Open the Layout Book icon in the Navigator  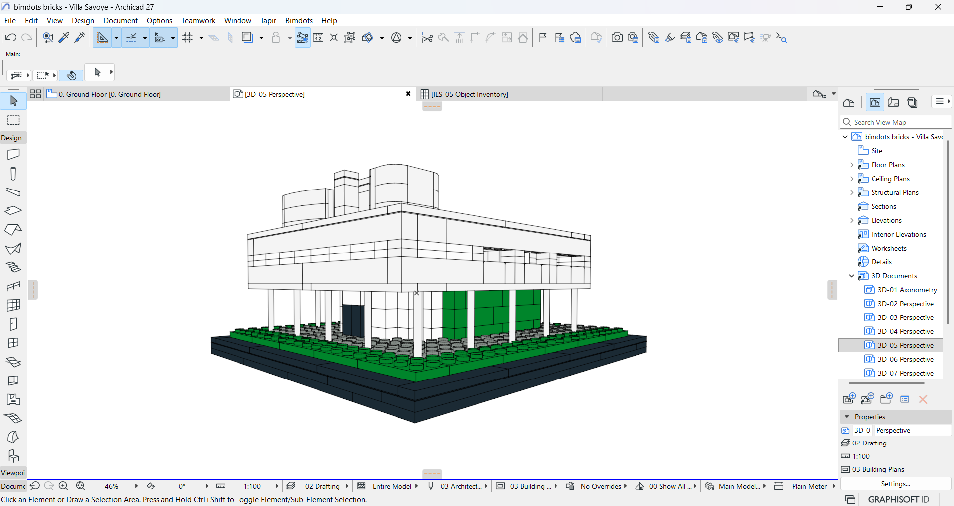pos(893,102)
